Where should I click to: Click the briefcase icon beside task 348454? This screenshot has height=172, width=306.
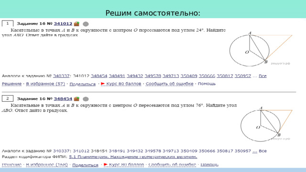click(x=76, y=99)
